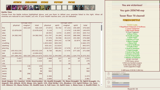
Task: Select the last empty quickbar slot
Action: point(70,7)
